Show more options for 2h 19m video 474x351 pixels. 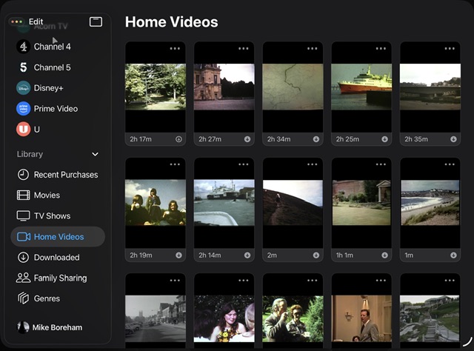pos(175,164)
